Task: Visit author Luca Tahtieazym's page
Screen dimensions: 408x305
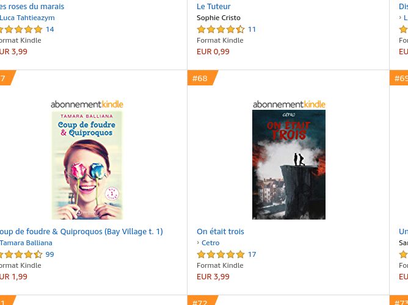Action: coord(27,18)
